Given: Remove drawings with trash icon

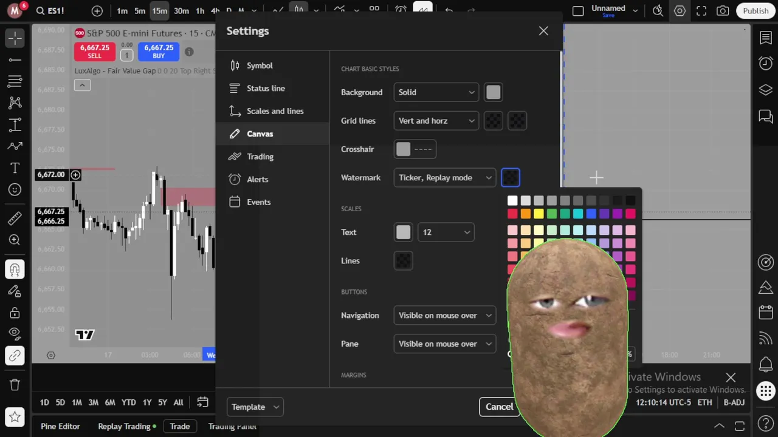Looking at the screenshot, I should pyautogui.click(x=15, y=384).
